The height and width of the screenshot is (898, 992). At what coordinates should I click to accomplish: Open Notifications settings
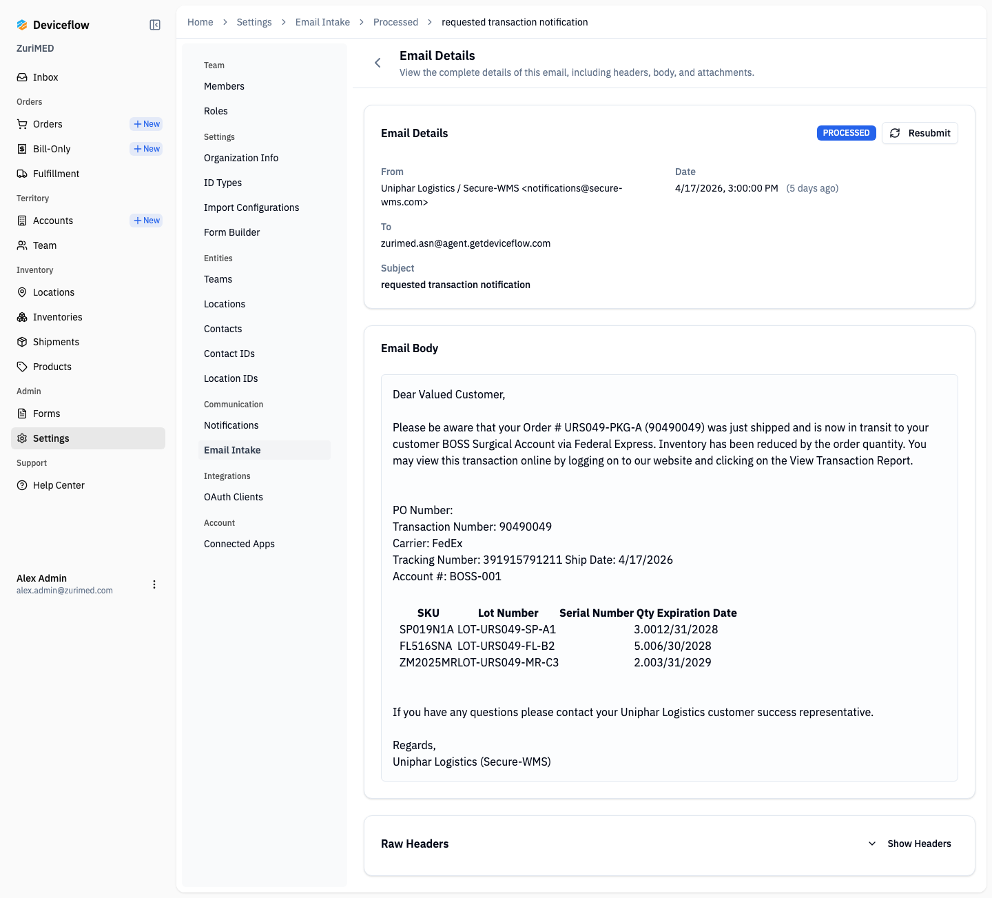(x=265, y=425)
